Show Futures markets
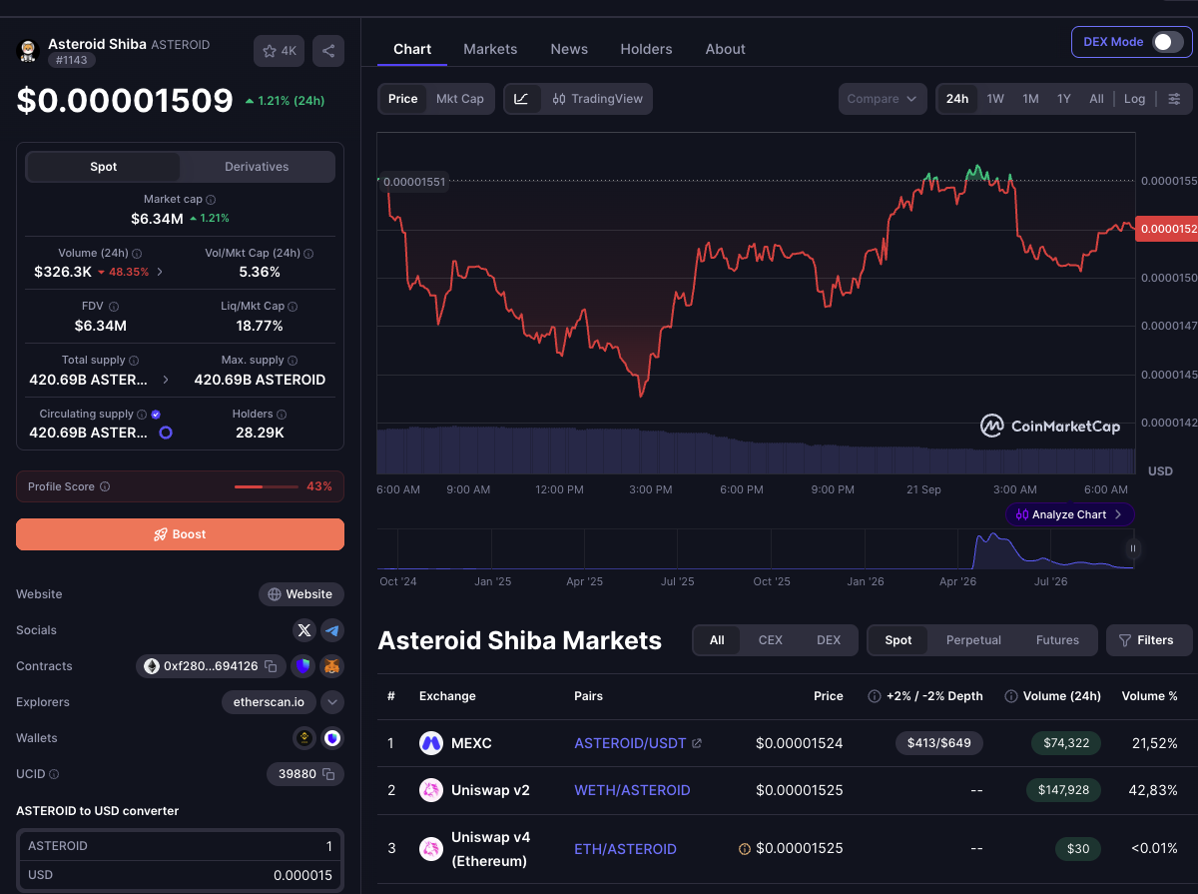 pos(1057,640)
